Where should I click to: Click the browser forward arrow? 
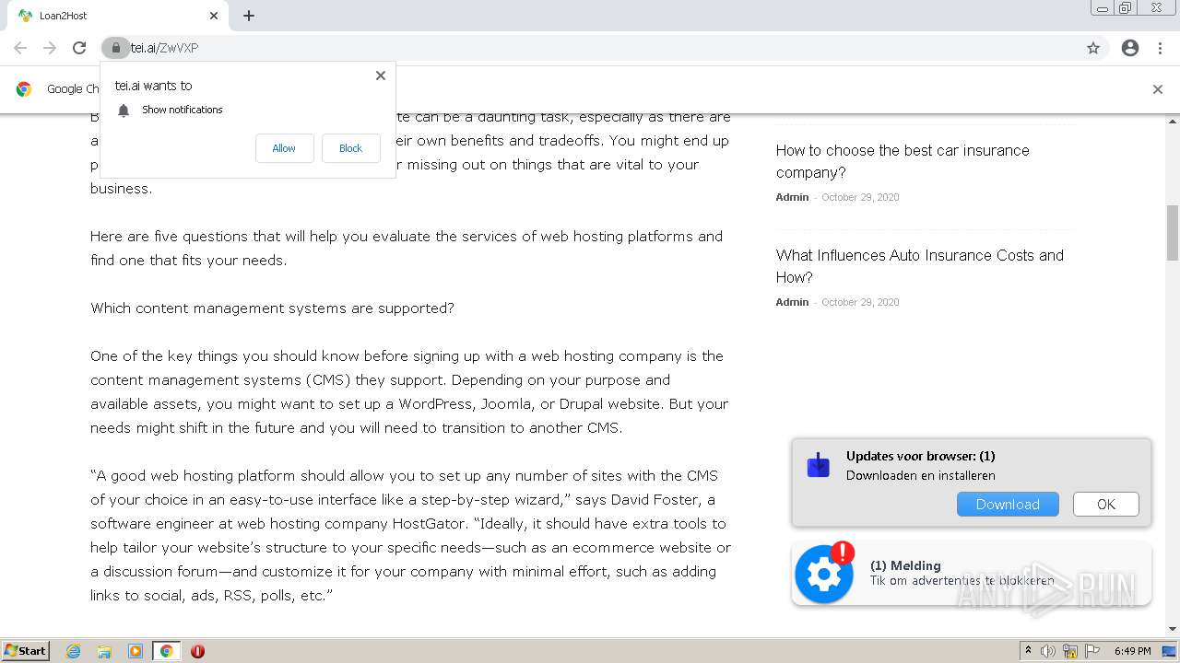(x=50, y=48)
